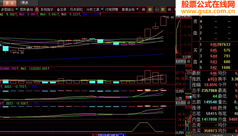Click the 总手 2357968 value
Image resolution: width=238 pixels, height=136 pixels.
[x=209, y=90]
